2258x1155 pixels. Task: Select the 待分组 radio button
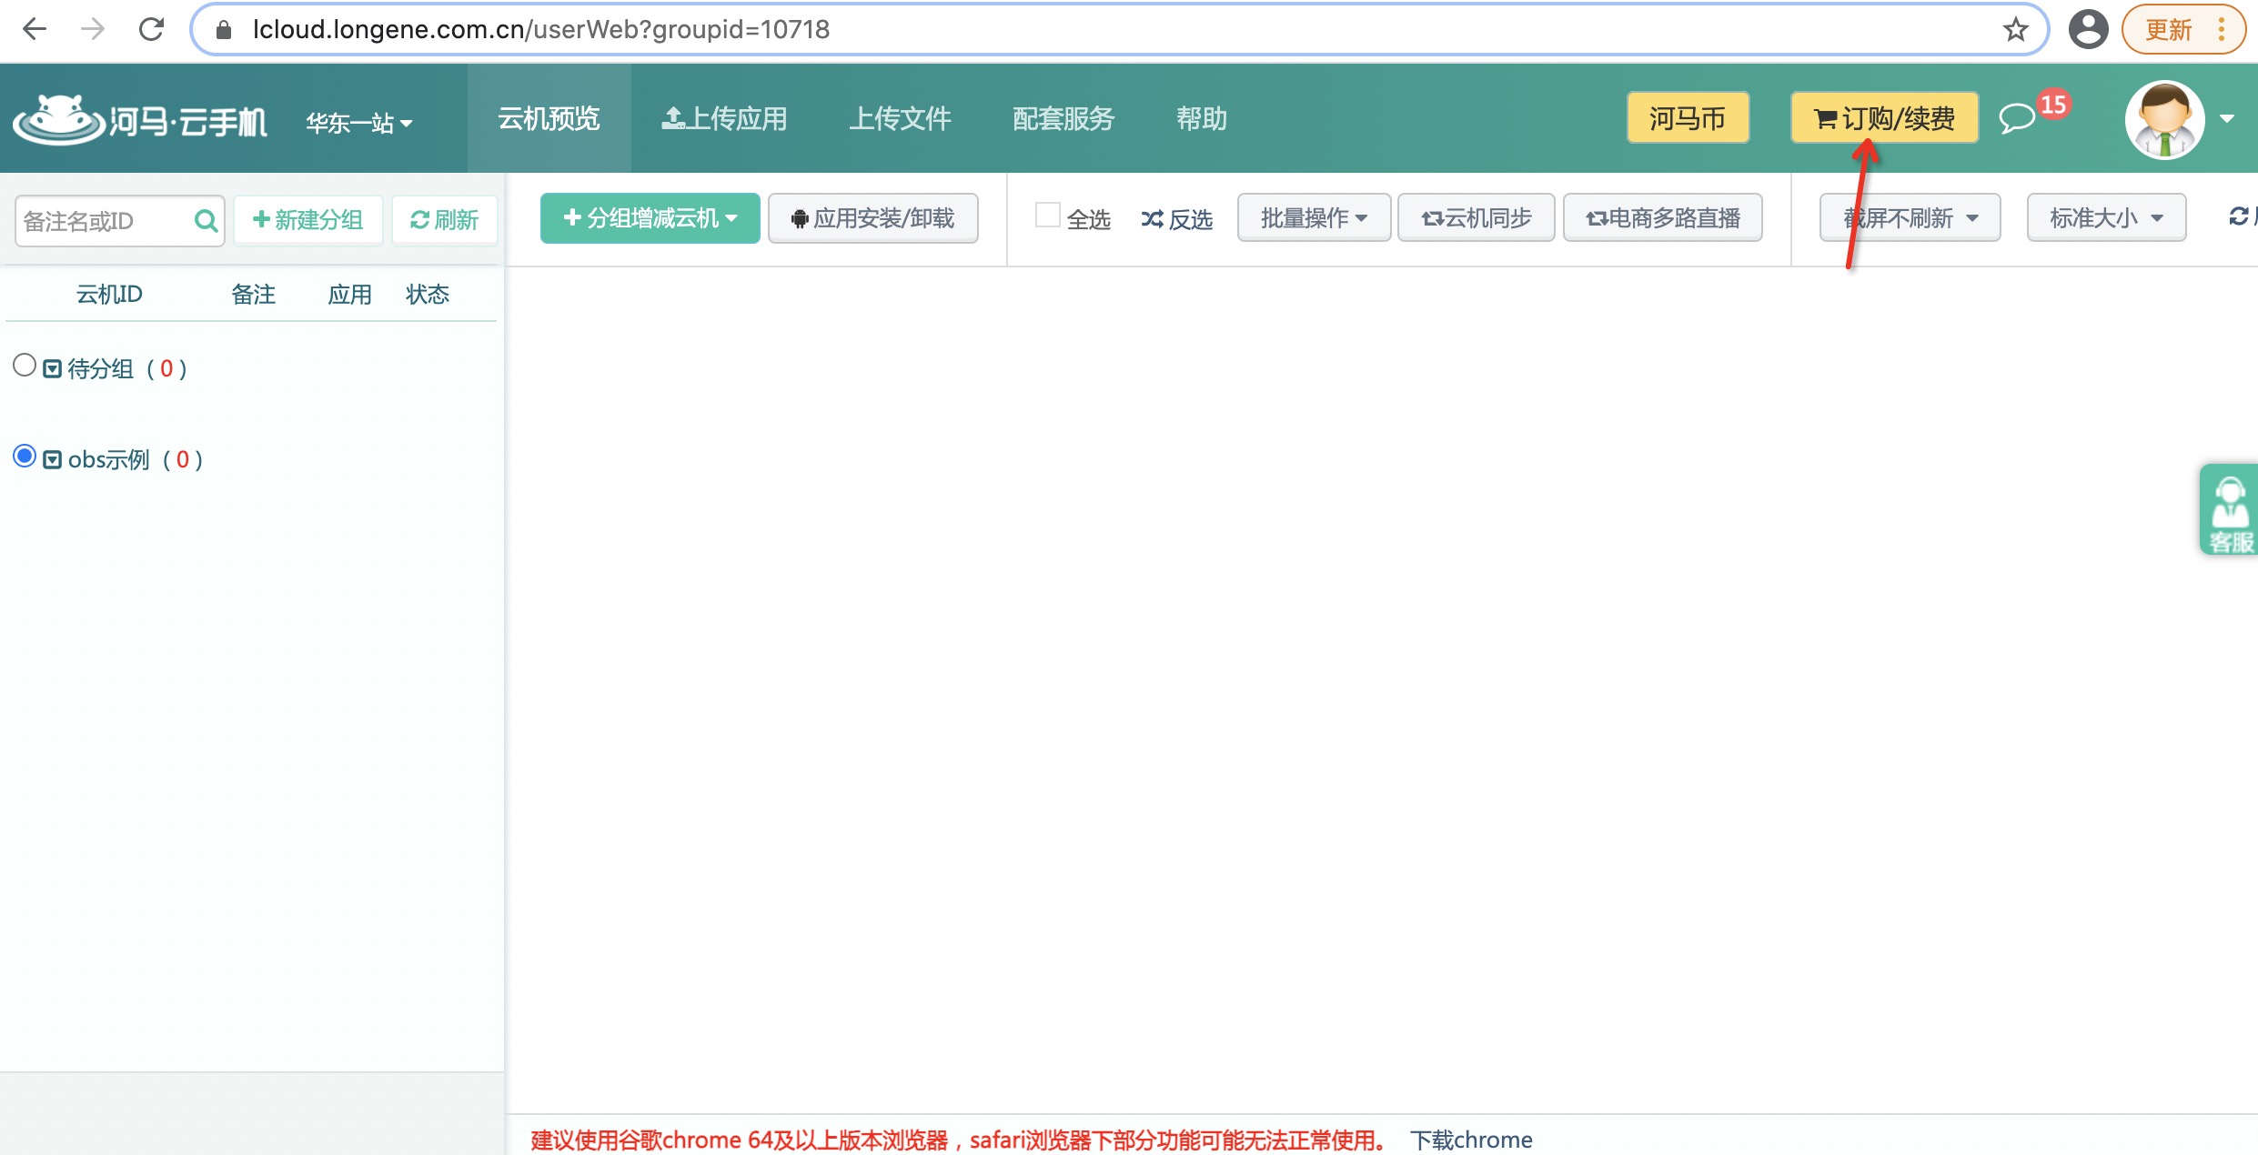[x=25, y=366]
